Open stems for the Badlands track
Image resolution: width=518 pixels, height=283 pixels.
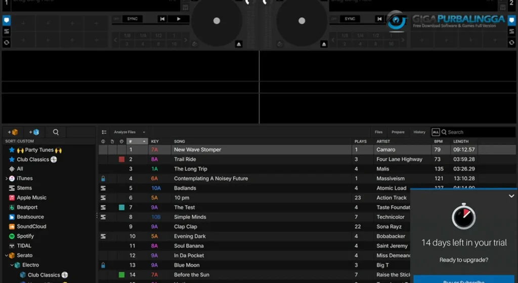pos(103,188)
